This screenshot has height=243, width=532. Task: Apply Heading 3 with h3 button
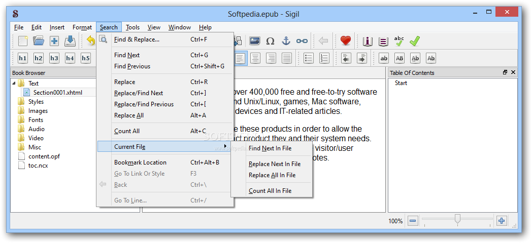point(54,58)
